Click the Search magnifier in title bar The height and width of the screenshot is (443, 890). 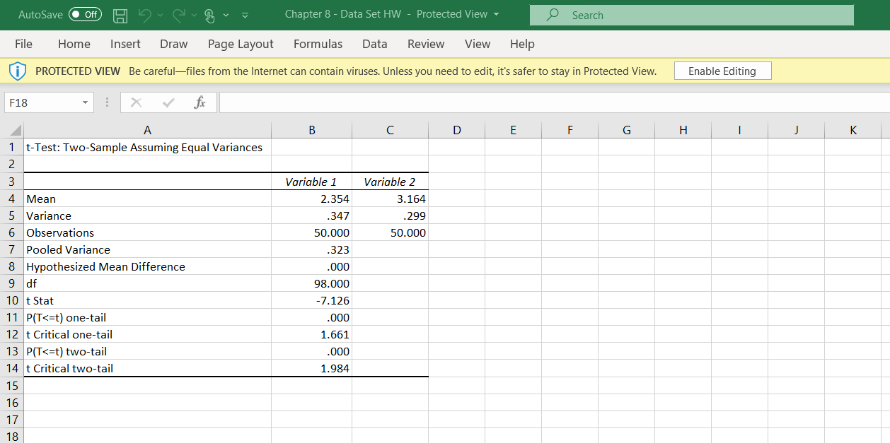tap(552, 15)
